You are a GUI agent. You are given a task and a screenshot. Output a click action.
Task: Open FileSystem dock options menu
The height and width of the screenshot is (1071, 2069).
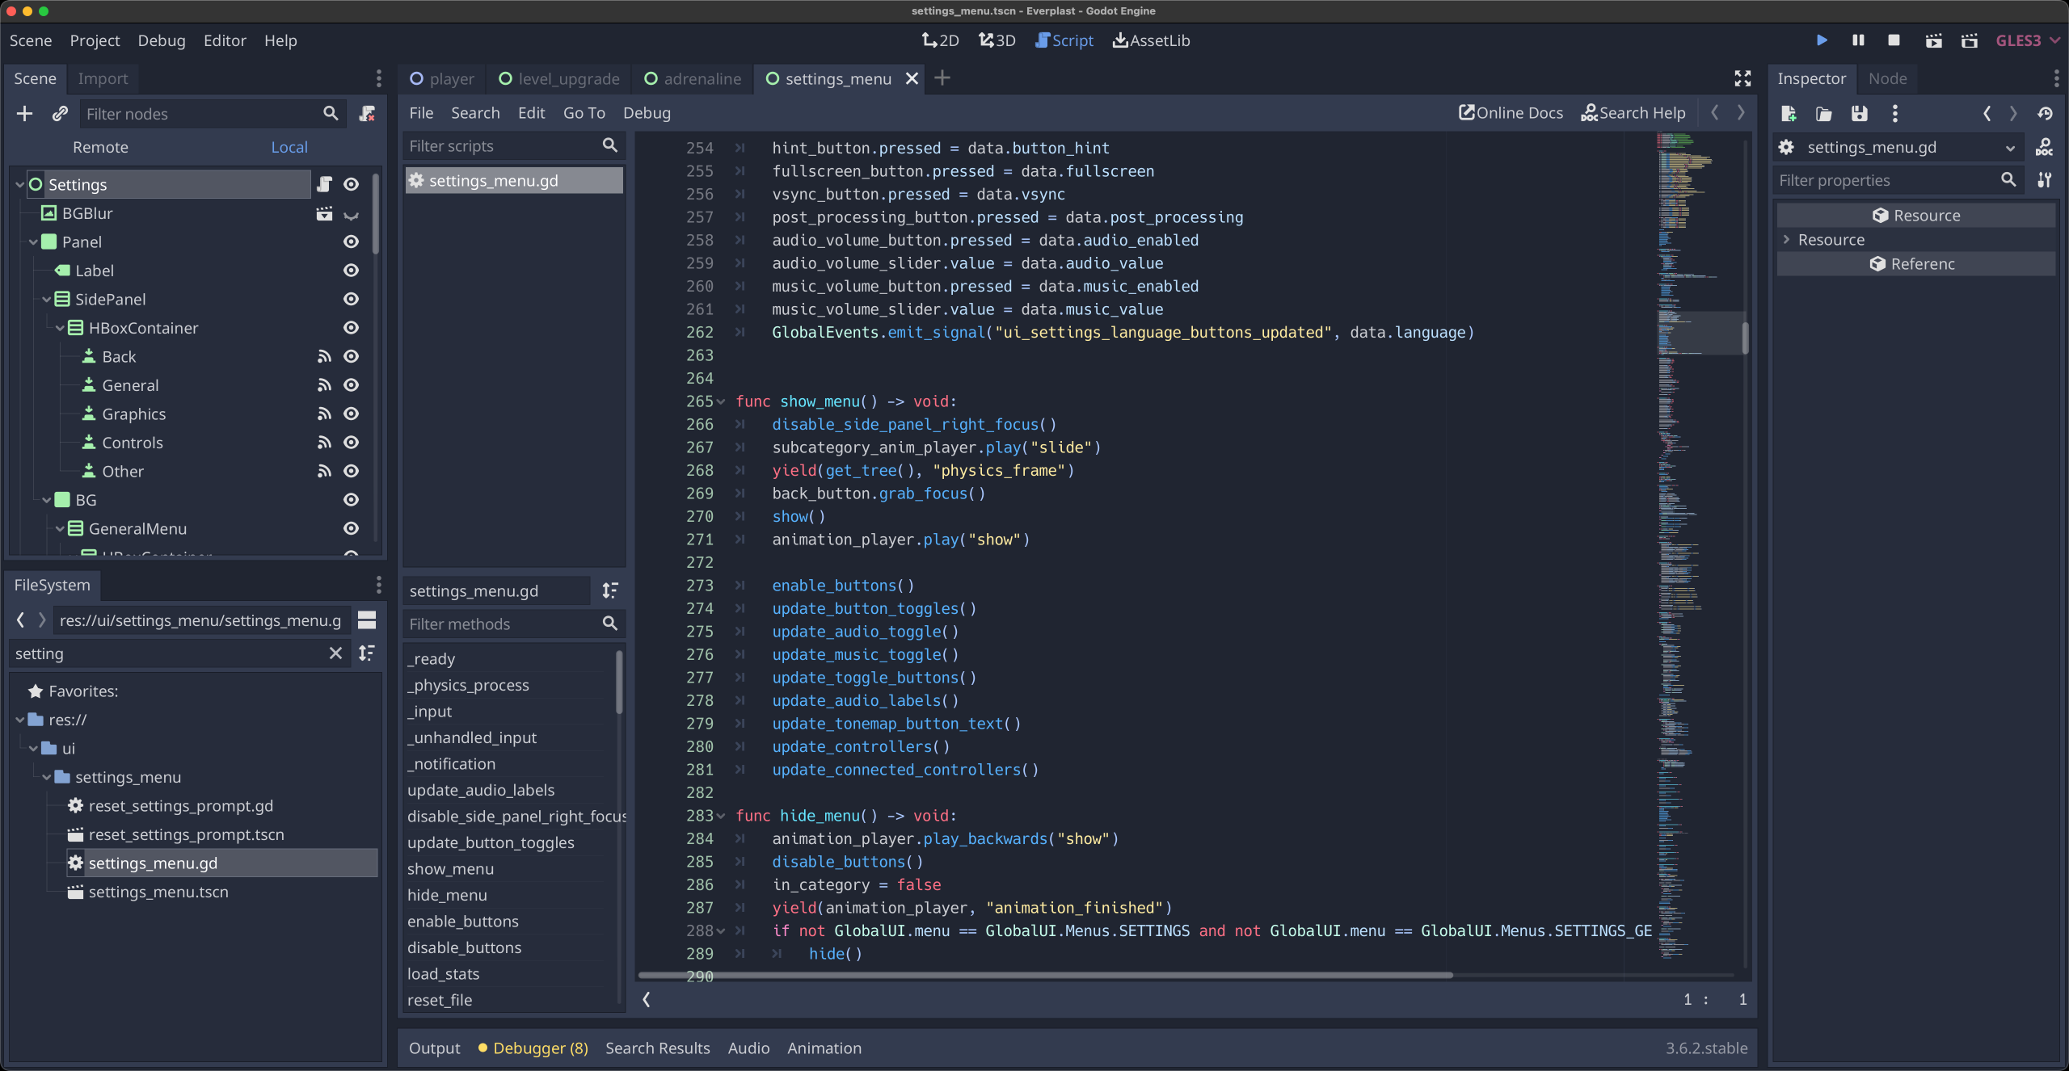tap(378, 585)
